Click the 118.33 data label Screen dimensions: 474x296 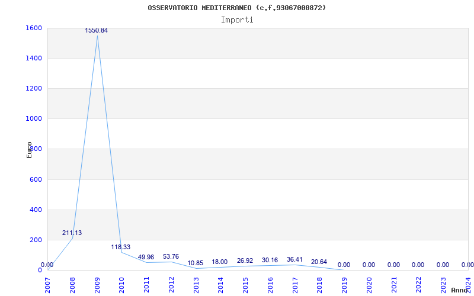tap(121, 247)
